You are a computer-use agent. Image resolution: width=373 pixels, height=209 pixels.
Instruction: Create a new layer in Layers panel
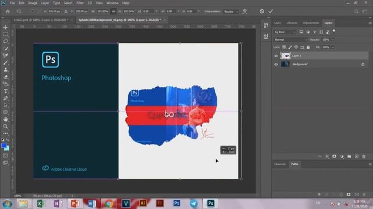pos(357,156)
